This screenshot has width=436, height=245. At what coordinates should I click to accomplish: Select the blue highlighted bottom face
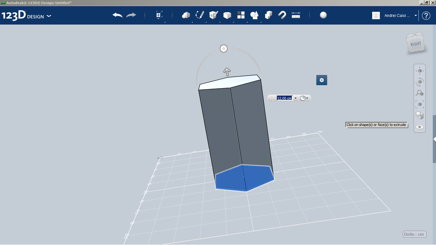[x=244, y=178]
